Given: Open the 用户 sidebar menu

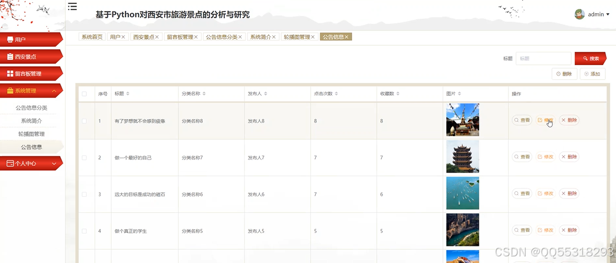Looking at the screenshot, I should [x=31, y=39].
